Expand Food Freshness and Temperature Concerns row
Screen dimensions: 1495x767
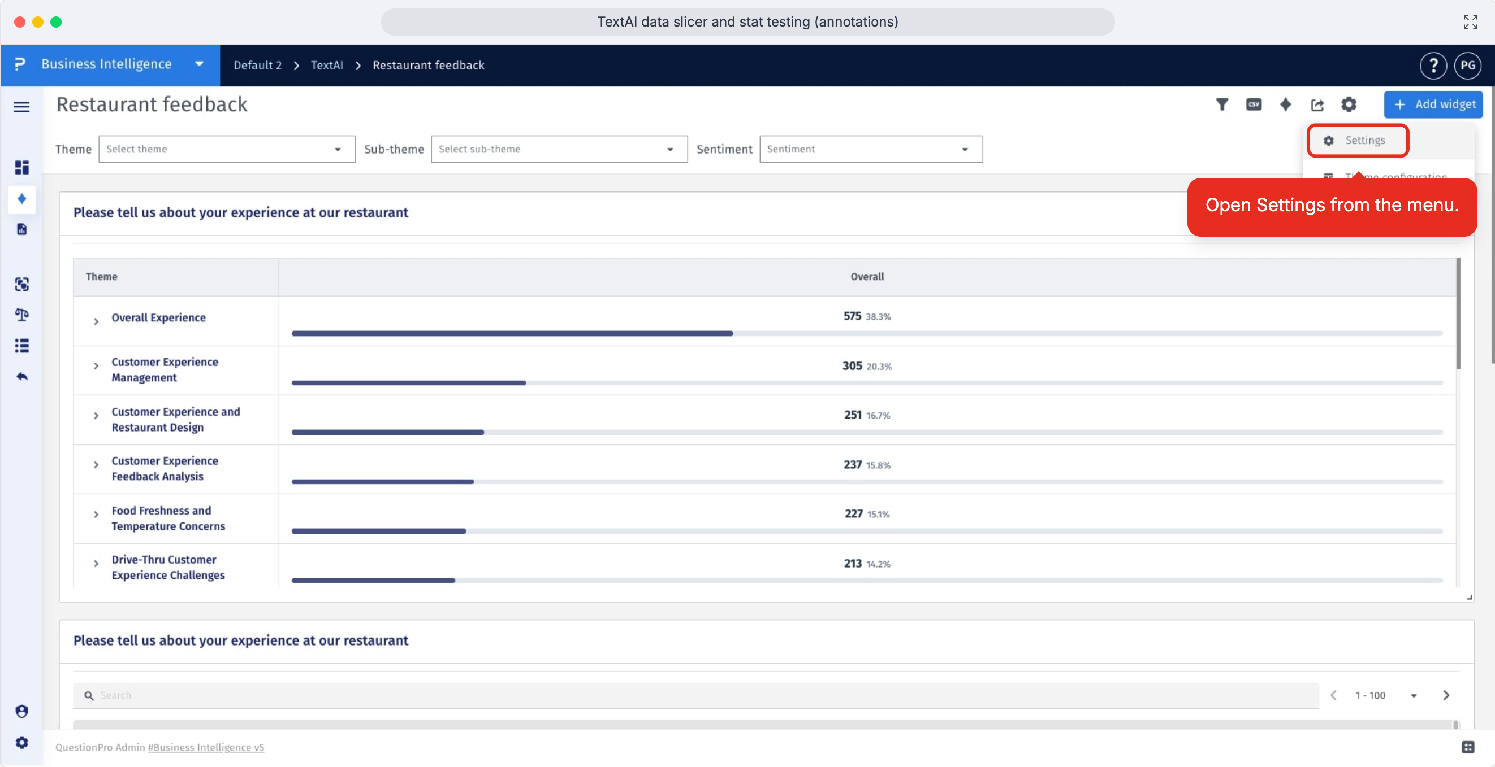[x=96, y=515]
